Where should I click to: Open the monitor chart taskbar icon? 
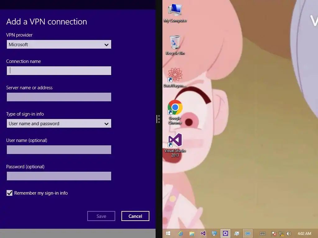pos(236,233)
